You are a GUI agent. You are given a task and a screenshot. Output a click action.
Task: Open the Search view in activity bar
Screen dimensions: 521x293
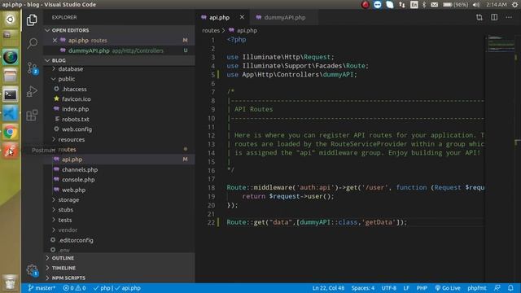(32, 43)
